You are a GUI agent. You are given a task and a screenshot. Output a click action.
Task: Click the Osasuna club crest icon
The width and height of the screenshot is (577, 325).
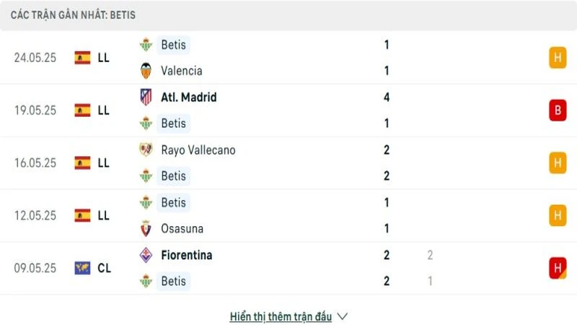click(x=146, y=228)
